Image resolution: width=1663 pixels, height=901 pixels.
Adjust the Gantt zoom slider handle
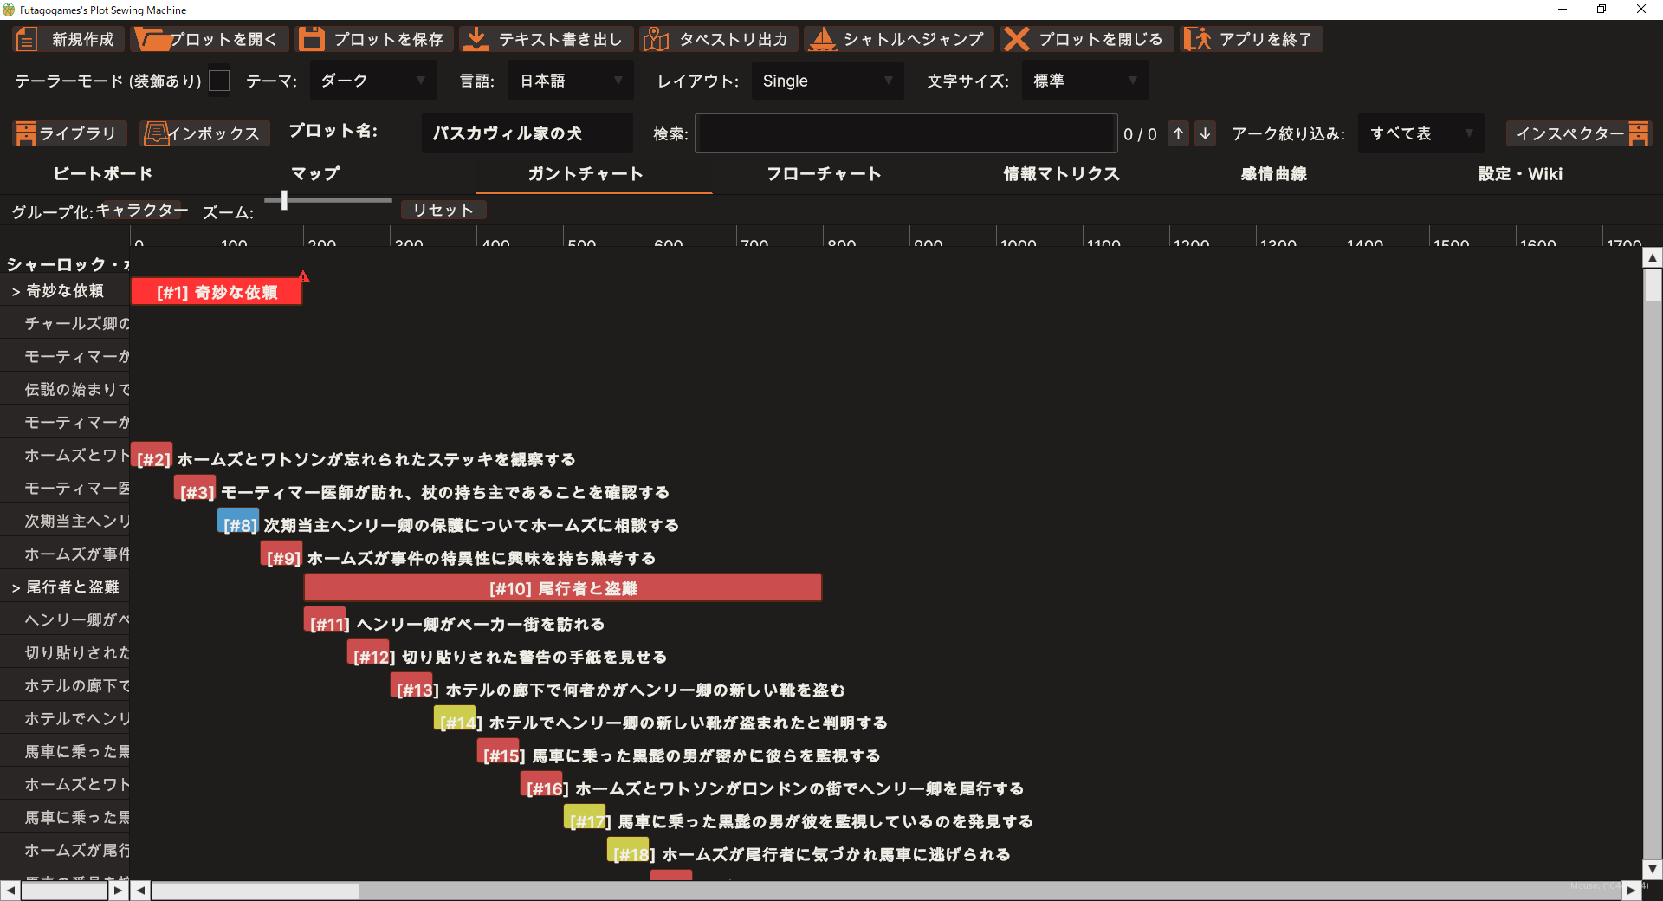tap(284, 201)
